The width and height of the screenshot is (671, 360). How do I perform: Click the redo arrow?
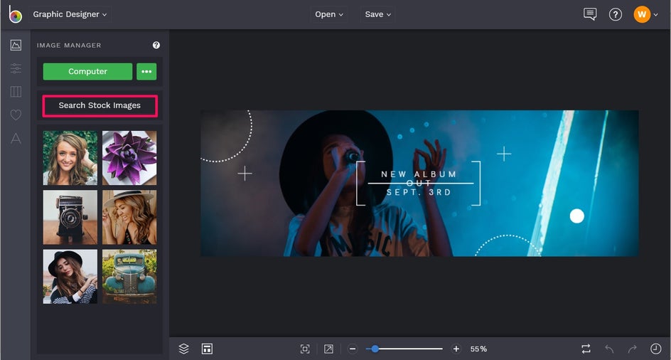click(632, 349)
